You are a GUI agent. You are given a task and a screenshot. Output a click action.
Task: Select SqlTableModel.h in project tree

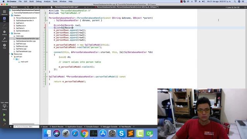click(x=22, y=31)
